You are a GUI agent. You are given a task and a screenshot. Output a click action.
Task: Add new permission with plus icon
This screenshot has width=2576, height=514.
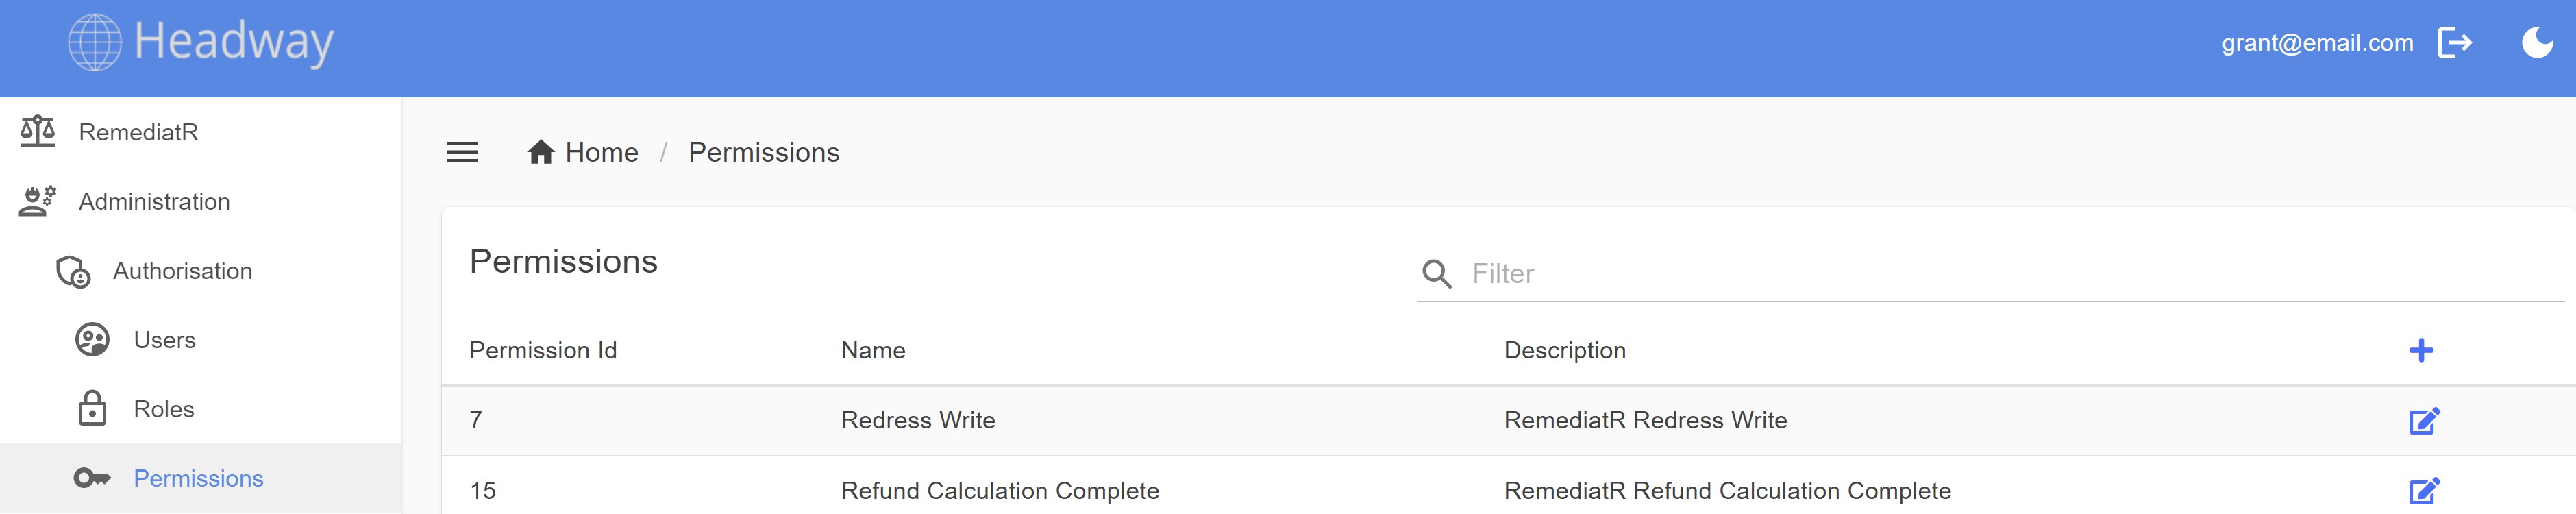[x=2421, y=350]
